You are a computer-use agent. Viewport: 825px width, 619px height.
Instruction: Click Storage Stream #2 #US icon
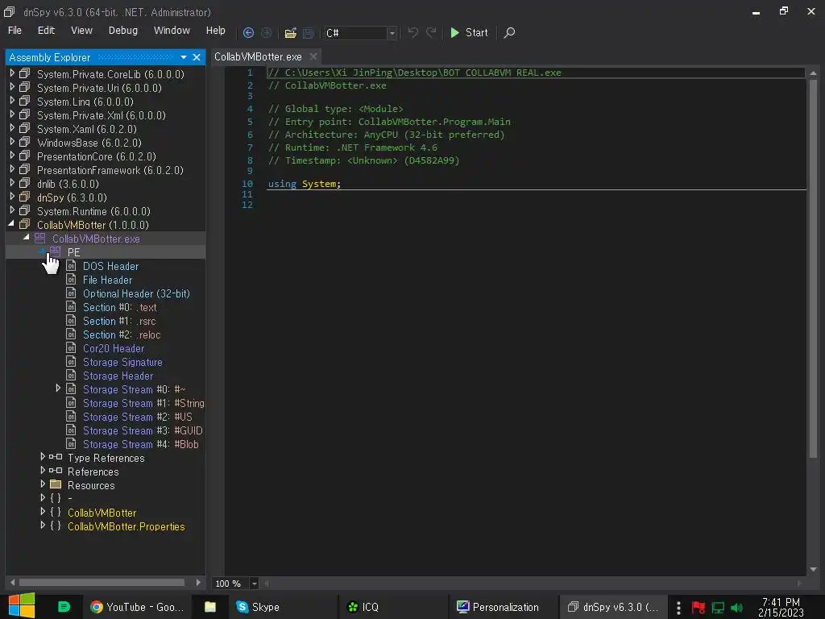[x=71, y=417]
